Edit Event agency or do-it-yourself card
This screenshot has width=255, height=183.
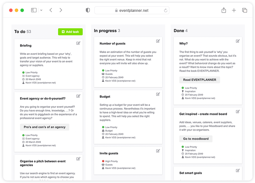point(78,96)
